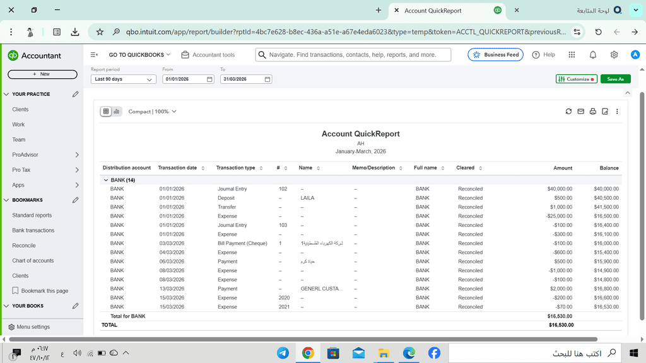
Task: Collapse the BANK (14) group
Action: [106, 180]
